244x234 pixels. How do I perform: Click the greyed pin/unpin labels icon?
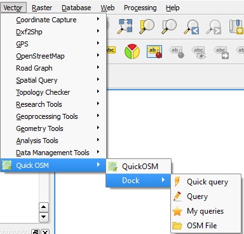tap(177, 52)
